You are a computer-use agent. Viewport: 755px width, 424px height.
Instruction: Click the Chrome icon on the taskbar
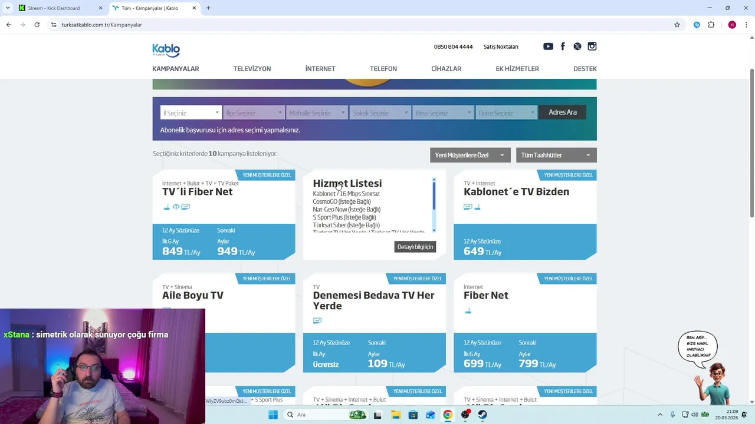pyautogui.click(x=448, y=415)
